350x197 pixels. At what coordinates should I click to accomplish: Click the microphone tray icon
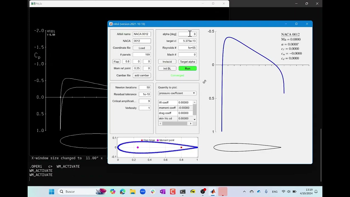[x=266, y=192]
